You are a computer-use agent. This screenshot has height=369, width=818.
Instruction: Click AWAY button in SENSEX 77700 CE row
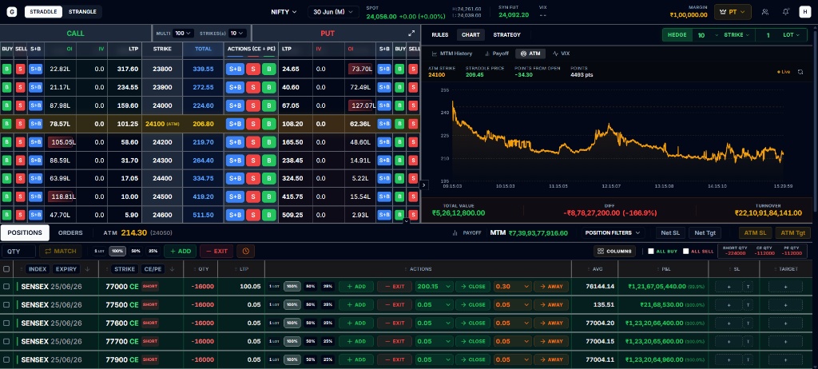pos(551,341)
